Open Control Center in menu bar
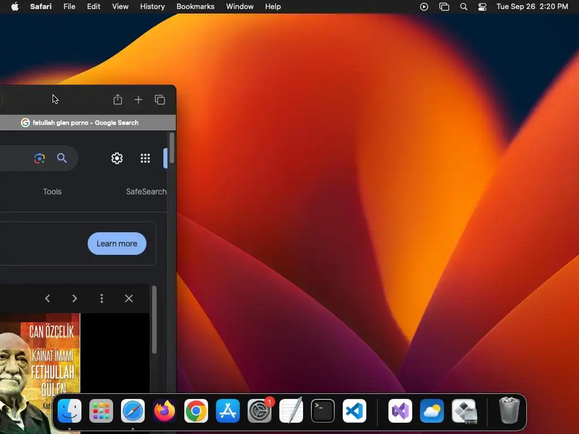 coord(482,7)
